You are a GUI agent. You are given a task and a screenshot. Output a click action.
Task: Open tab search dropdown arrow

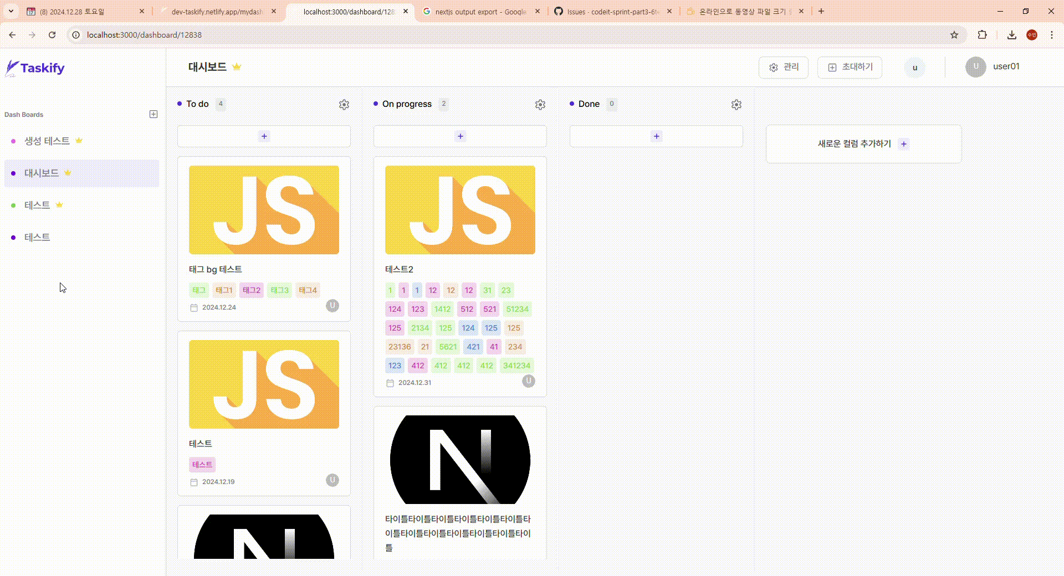coord(11,11)
